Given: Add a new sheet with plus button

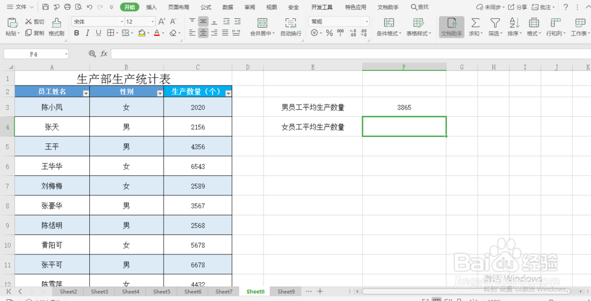Looking at the screenshot, I should pyautogui.click(x=320, y=291).
